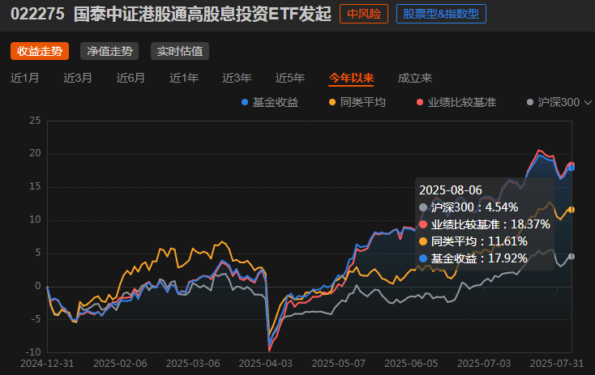The height and width of the screenshot is (375, 595).
Task: Select the 近1年 time range
Action: click(x=184, y=78)
